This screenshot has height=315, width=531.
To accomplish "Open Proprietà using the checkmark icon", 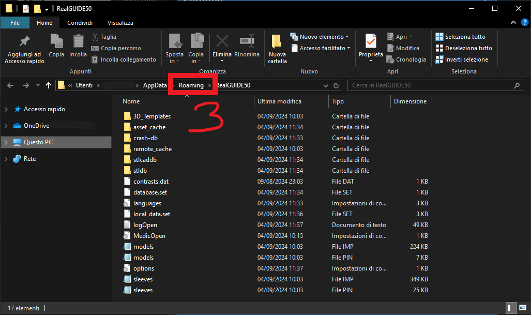I will [x=371, y=41].
